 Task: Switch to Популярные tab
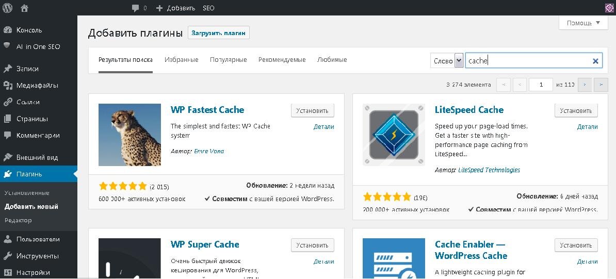tap(228, 60)
